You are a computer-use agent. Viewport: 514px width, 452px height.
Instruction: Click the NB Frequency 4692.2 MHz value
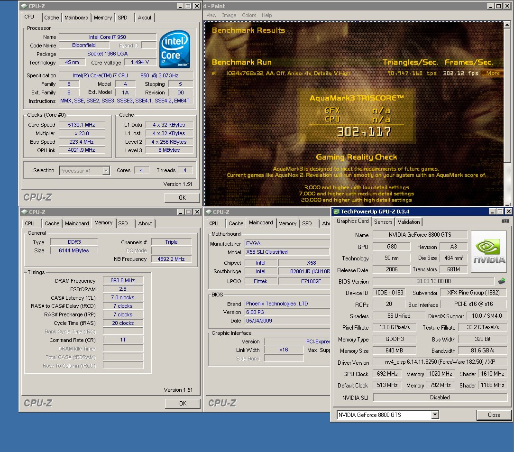pyautogui.click(x=171, y=259)
